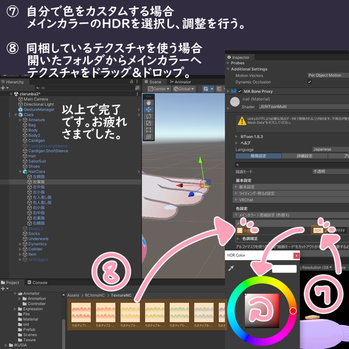Screen dimensions: 349x349
Task: Choose the Scale tool
Action: [149, 123]
